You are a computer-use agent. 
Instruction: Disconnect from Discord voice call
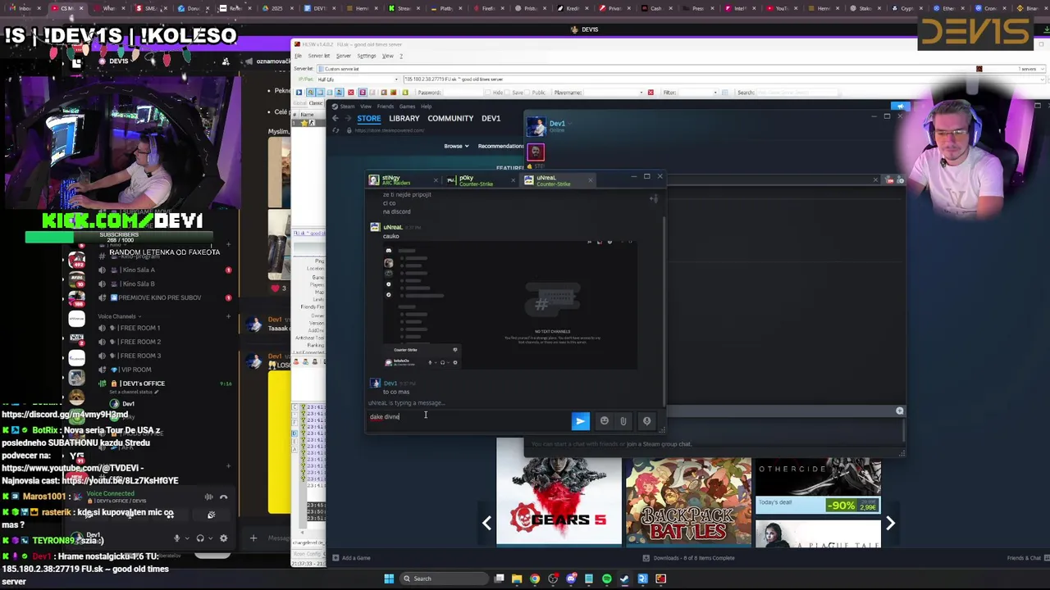click(x=224, y=497)
